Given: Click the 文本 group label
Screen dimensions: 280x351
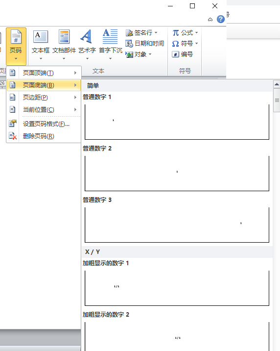Looking at the screenshot, I should (x=98, y=71).
